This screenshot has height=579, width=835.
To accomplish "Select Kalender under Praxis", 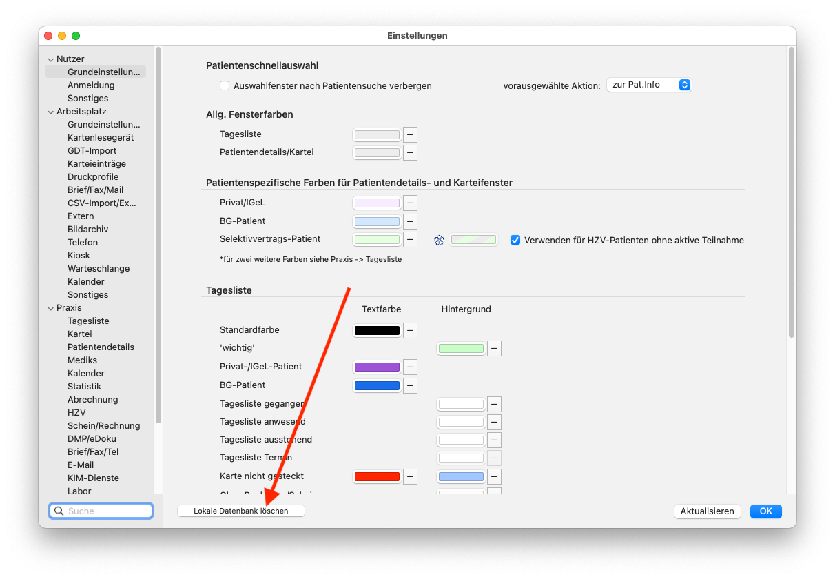I will (x=86, y=374).
